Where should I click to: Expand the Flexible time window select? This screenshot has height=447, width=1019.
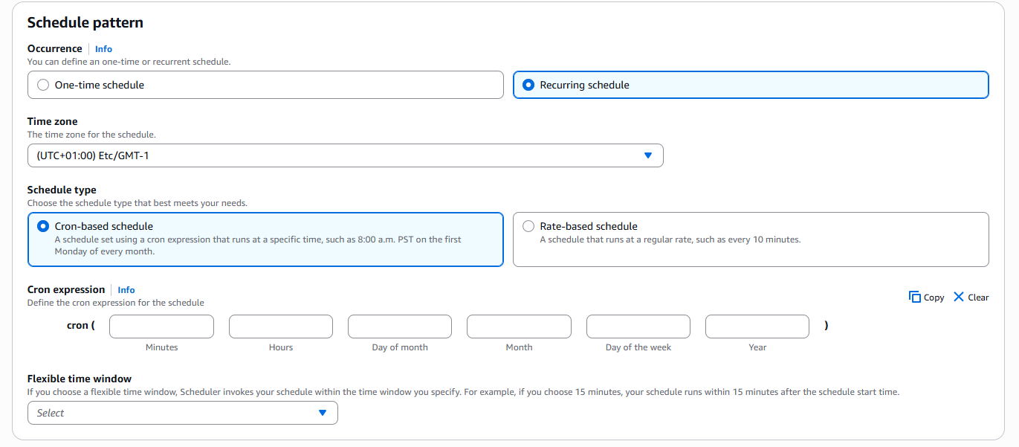(182, 413)
